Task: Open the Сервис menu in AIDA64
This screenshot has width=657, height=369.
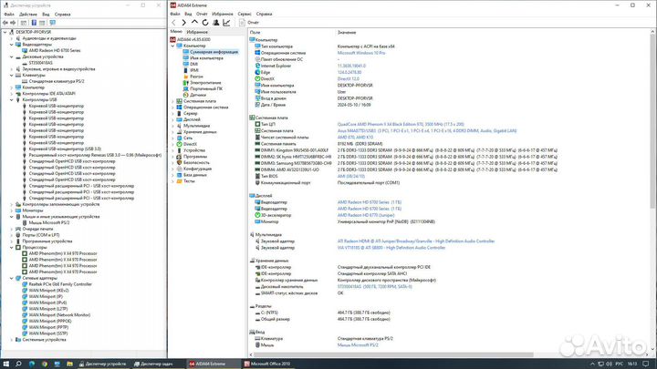Action: (245, 15)
